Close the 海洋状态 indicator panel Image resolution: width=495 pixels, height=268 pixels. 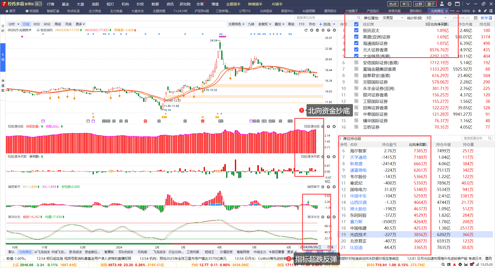(334, 217)
